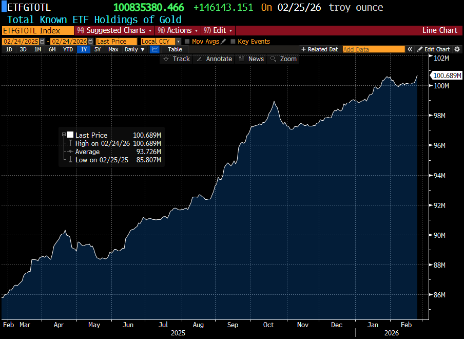Select the YTD time range
Image resolution: width=464 pixels, height=339 pixels.
coord(68,49)
